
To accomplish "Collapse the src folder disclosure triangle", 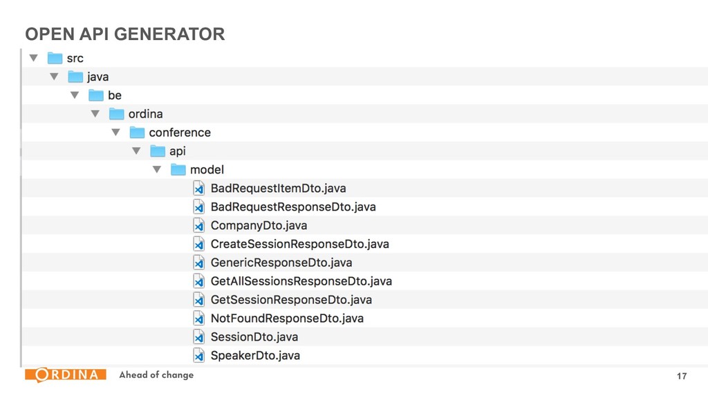I will 33,58.
